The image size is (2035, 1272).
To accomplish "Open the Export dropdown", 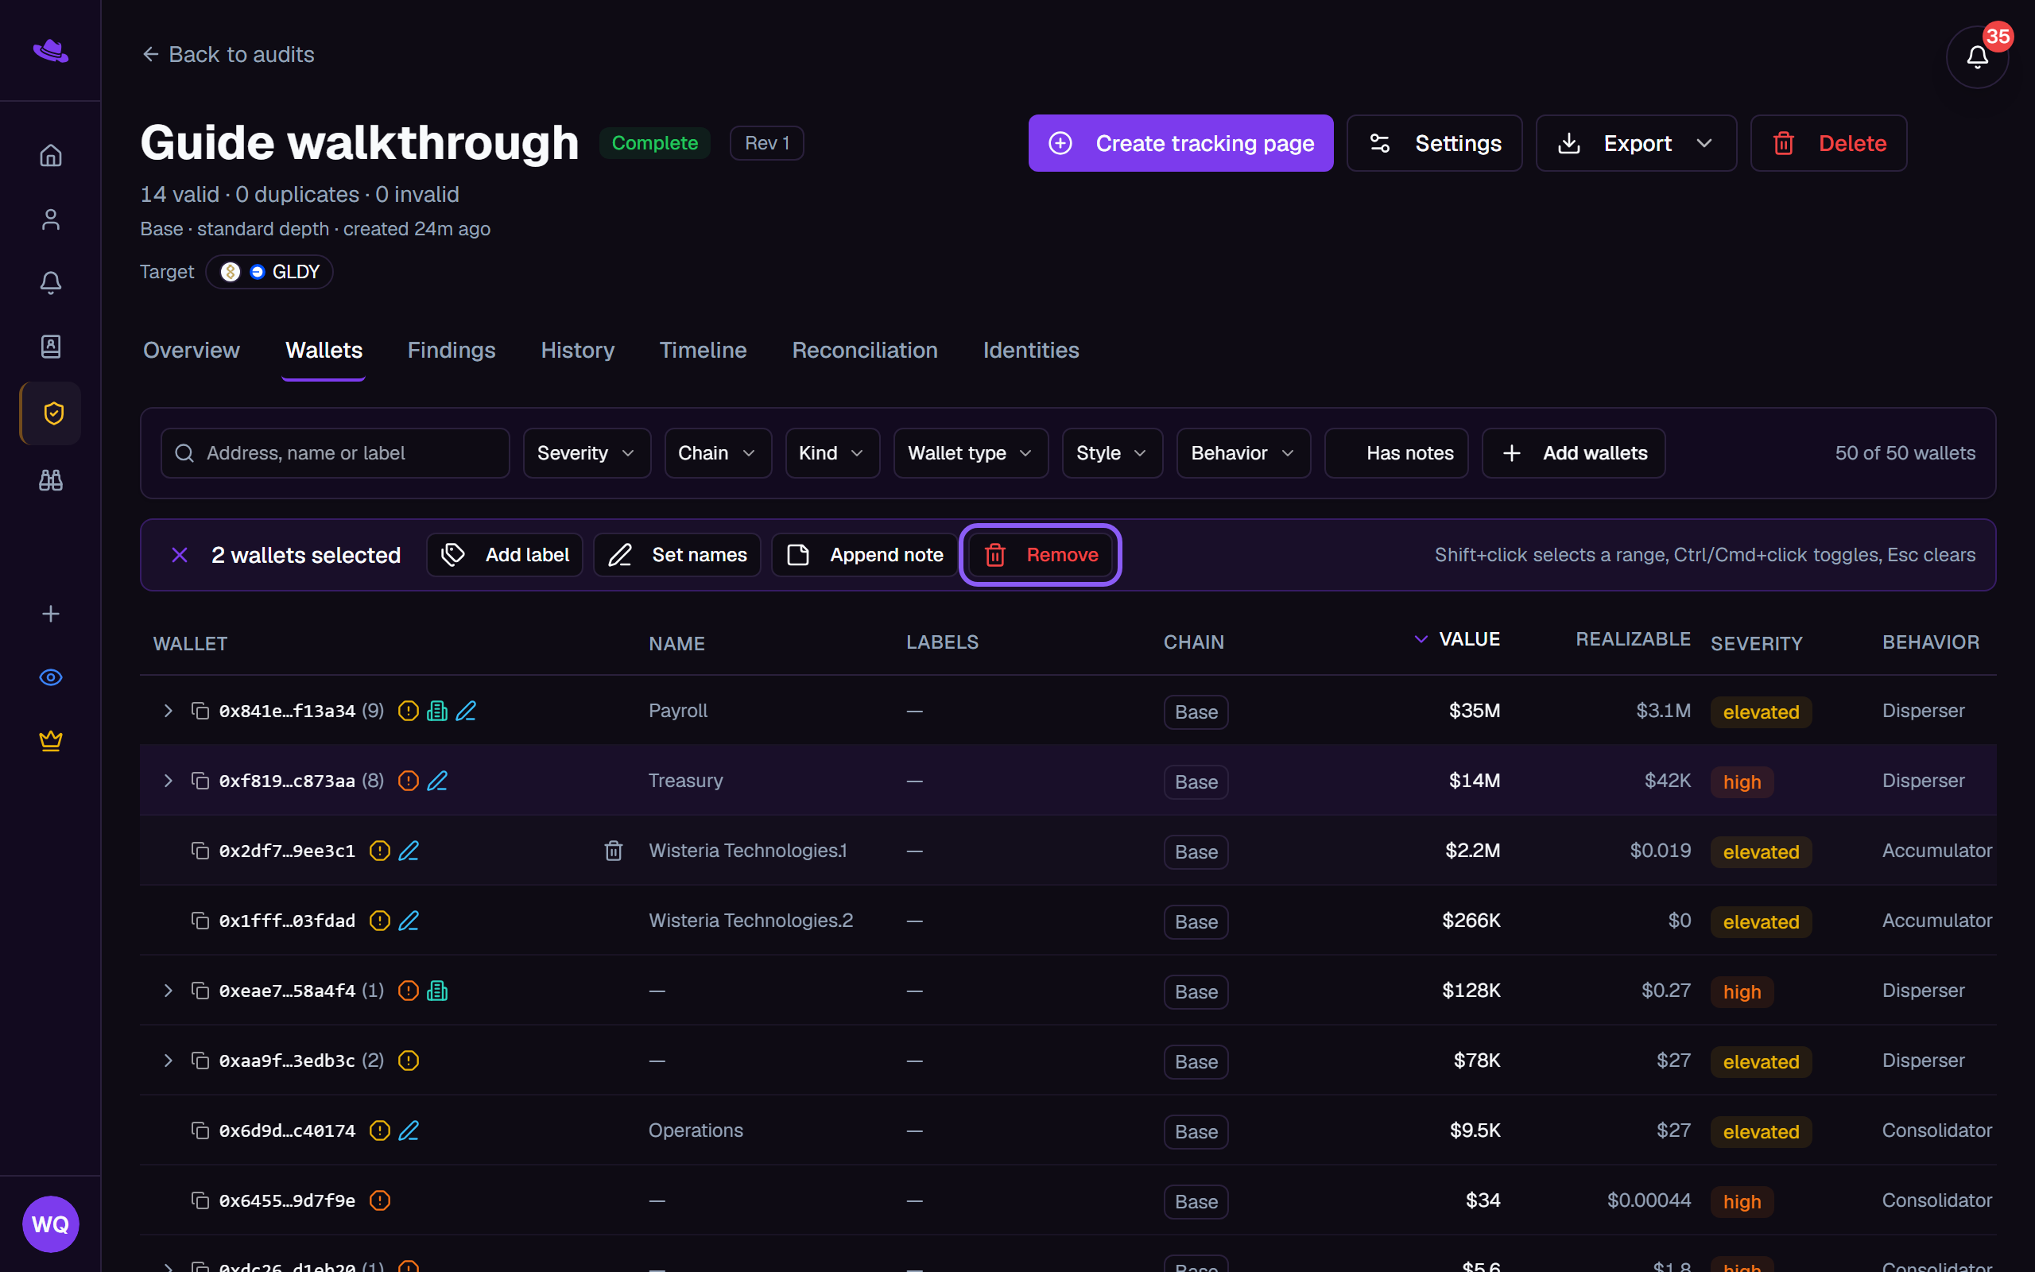I will pos(1636,143).
